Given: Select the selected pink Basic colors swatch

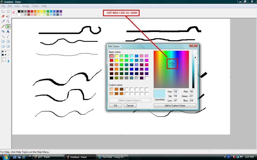Looking at the screenshot, I should pyautogui.click(x=111, y=56).
